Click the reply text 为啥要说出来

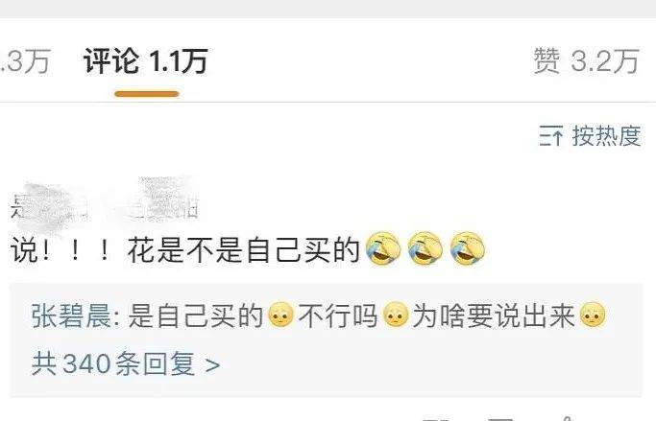(x=494, y=316)
